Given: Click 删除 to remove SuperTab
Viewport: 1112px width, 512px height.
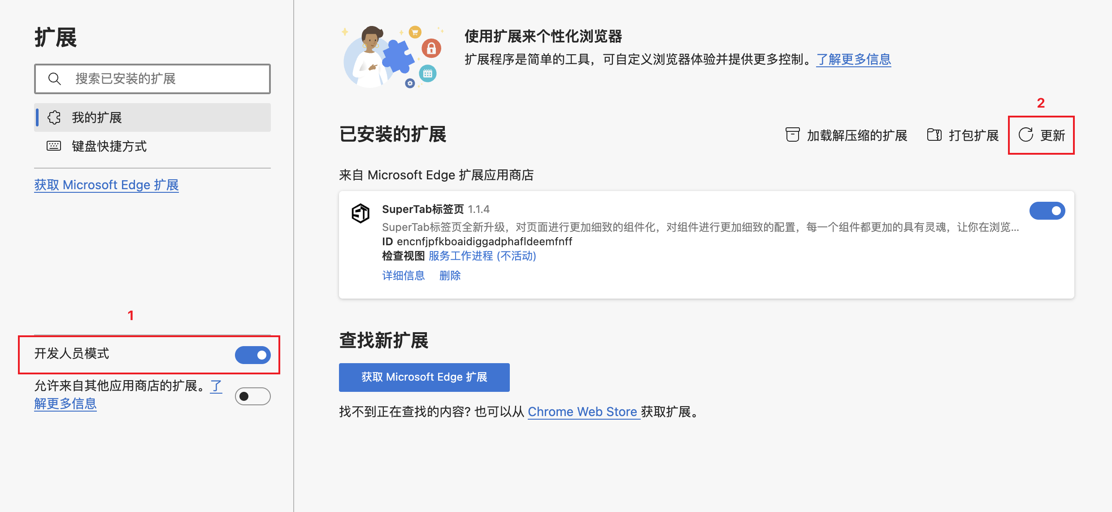Looking at the screenshot, I should tap(450, 275).
